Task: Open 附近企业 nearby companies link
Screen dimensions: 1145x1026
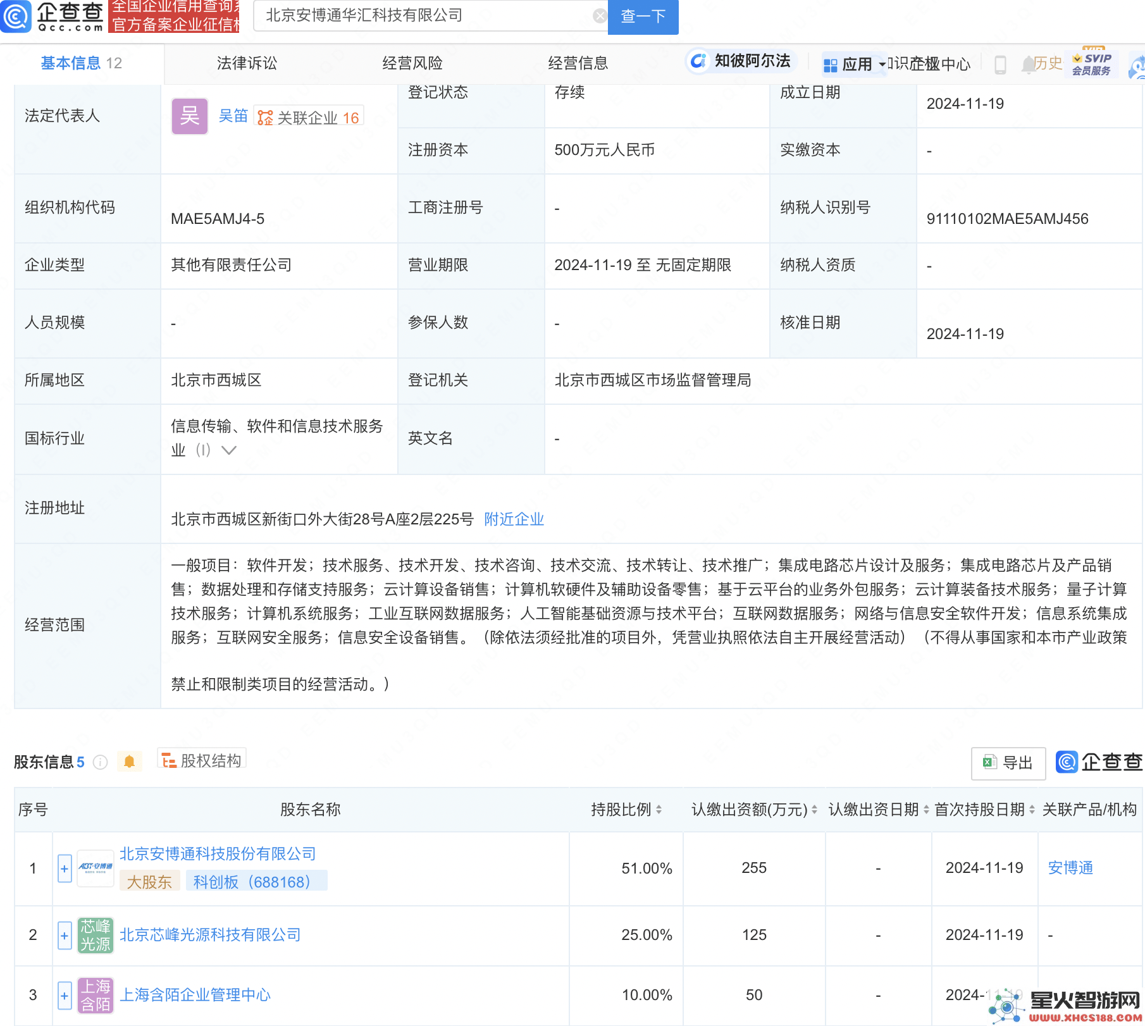Action: pos(514,519)
